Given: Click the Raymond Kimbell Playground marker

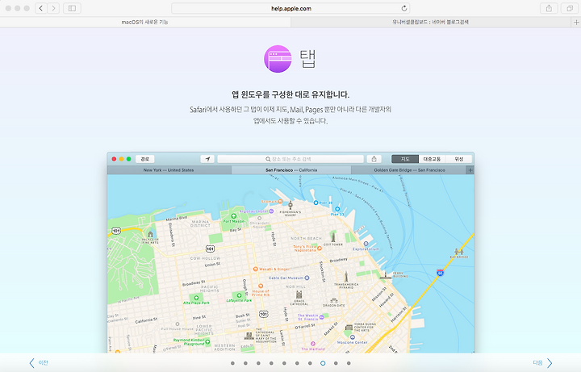Looking at the screenshot, I should [207, 341].
